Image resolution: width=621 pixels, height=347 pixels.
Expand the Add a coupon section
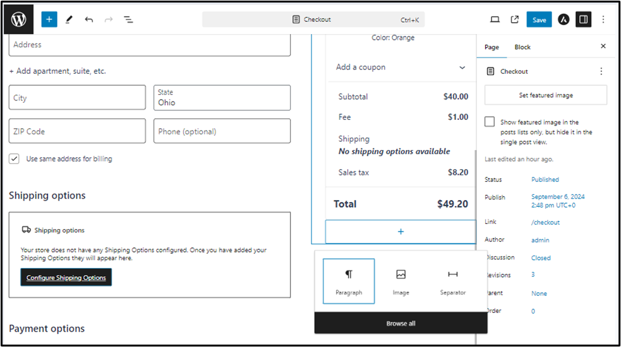point(401,67)
